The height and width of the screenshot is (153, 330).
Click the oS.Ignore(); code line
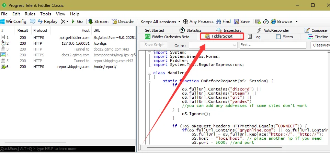(x=196, y=114)
